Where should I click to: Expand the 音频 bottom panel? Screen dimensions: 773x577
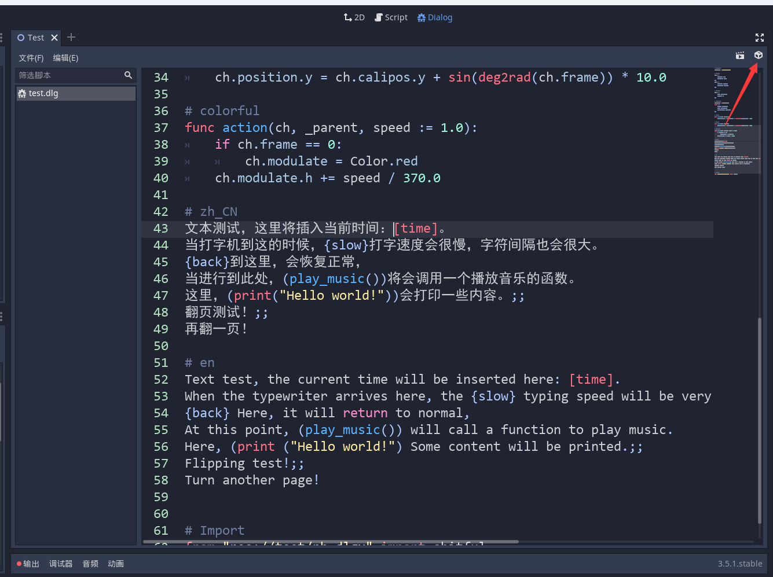point(90,564)
